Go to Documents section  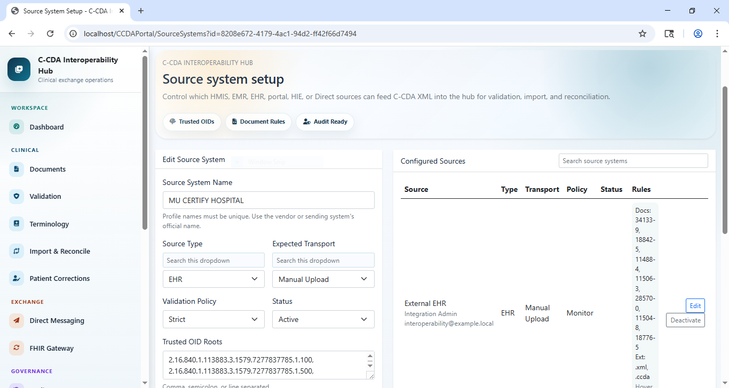47,169
